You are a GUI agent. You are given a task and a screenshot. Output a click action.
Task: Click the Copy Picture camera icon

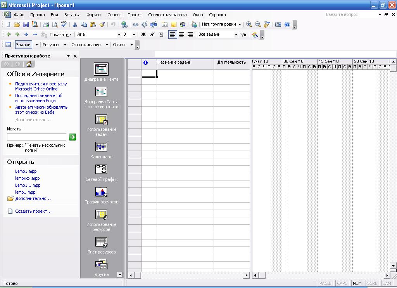pyautogui.click(x=278, y=24)
